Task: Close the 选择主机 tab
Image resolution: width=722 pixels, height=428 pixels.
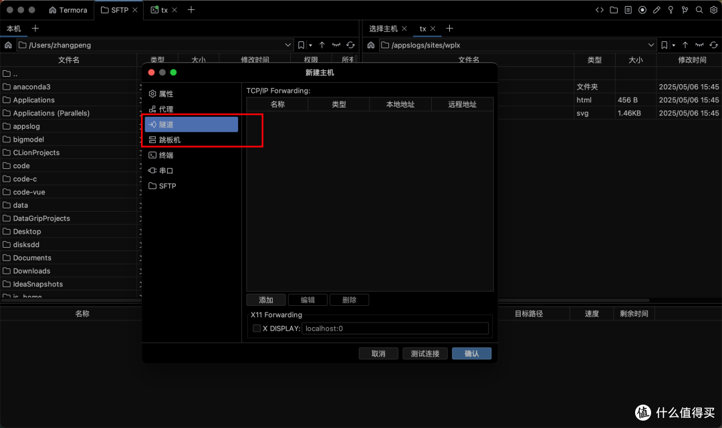Action: click(404, 29)
